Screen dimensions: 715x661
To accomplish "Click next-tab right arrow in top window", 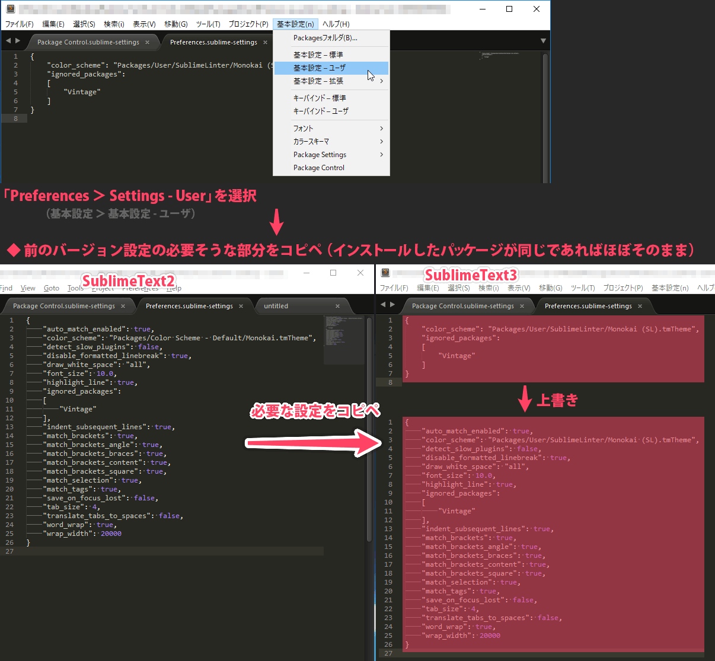I will (x=18, y=41).
